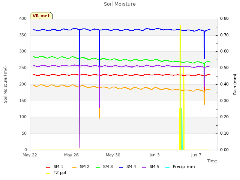Click the Soil Moisture (mV) axis label
The width and height of the screenshot is (240, 180).
click(5, 85)
